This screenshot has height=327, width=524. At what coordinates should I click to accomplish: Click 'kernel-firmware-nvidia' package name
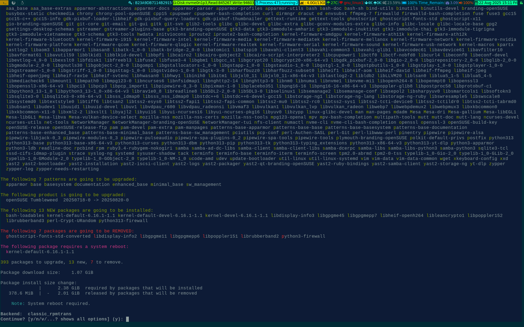[486, 40]
